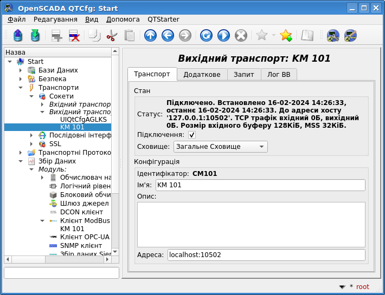Toggle the Підключення checkbox
The image size is (385, 295).
[x=192, y=135]
